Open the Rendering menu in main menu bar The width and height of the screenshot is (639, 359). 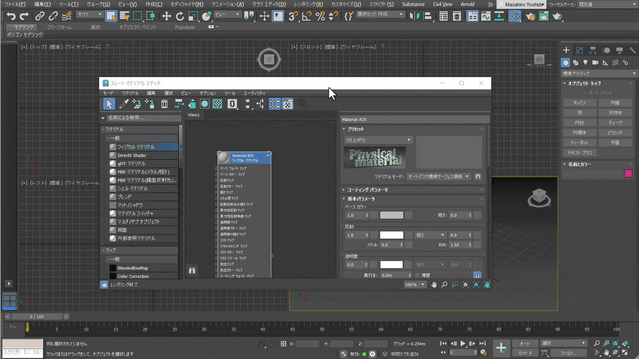coord(308,4)
